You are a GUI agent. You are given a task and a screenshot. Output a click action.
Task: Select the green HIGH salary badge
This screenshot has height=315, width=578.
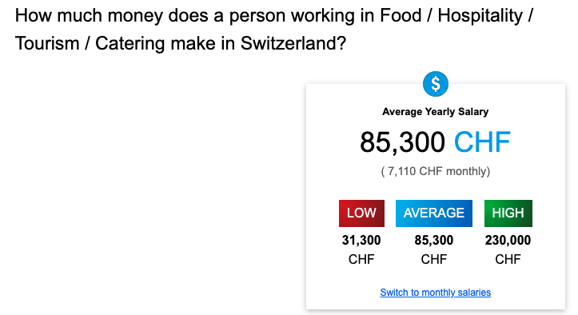pyautogui.click(x=508, y=213)
